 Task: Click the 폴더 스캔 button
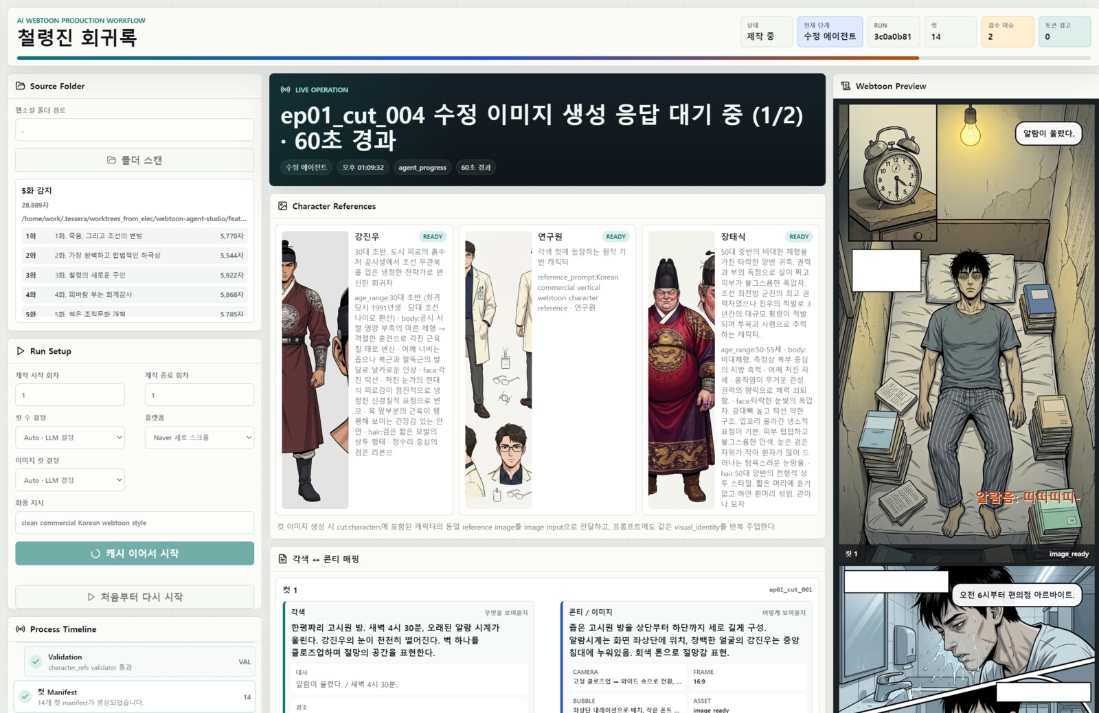pyautogui.click(x=135, y=160)
